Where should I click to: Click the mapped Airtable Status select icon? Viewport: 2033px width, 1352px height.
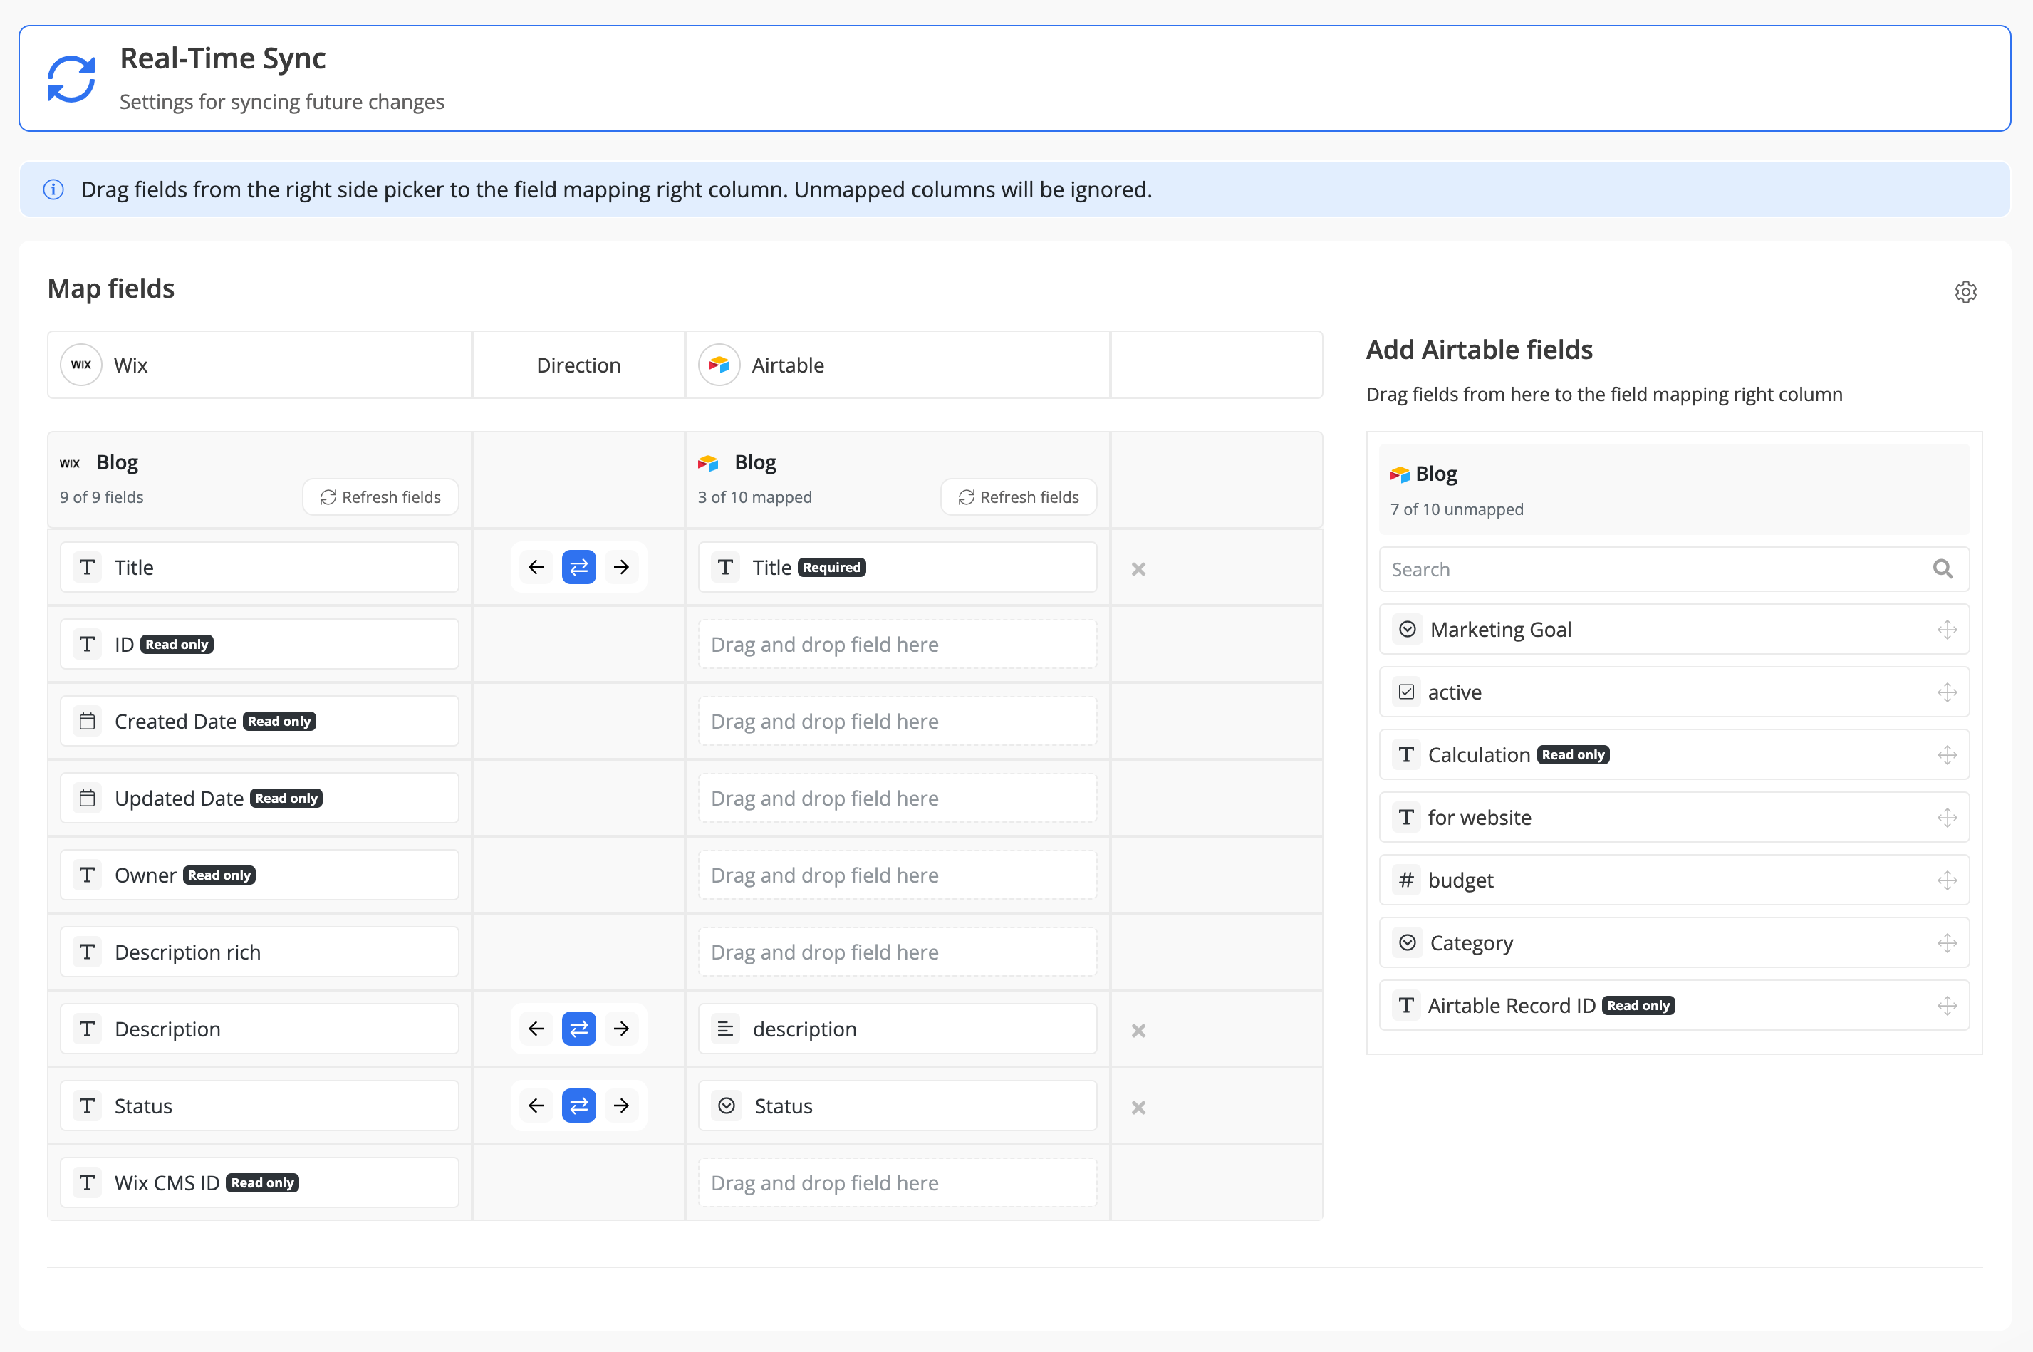click(726, 1106)
